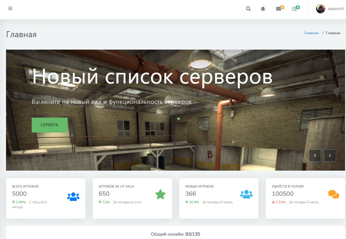Click the xipsovich user avatar
This screenshot has width=346, height=239.
320,9
